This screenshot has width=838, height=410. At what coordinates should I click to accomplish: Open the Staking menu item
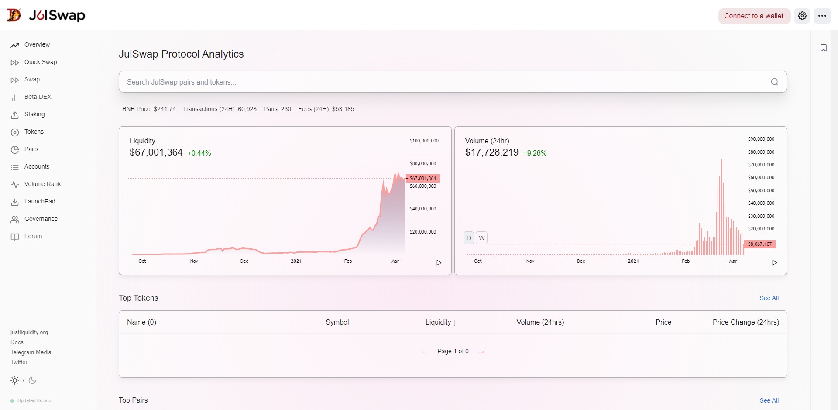tap(34, 114)
